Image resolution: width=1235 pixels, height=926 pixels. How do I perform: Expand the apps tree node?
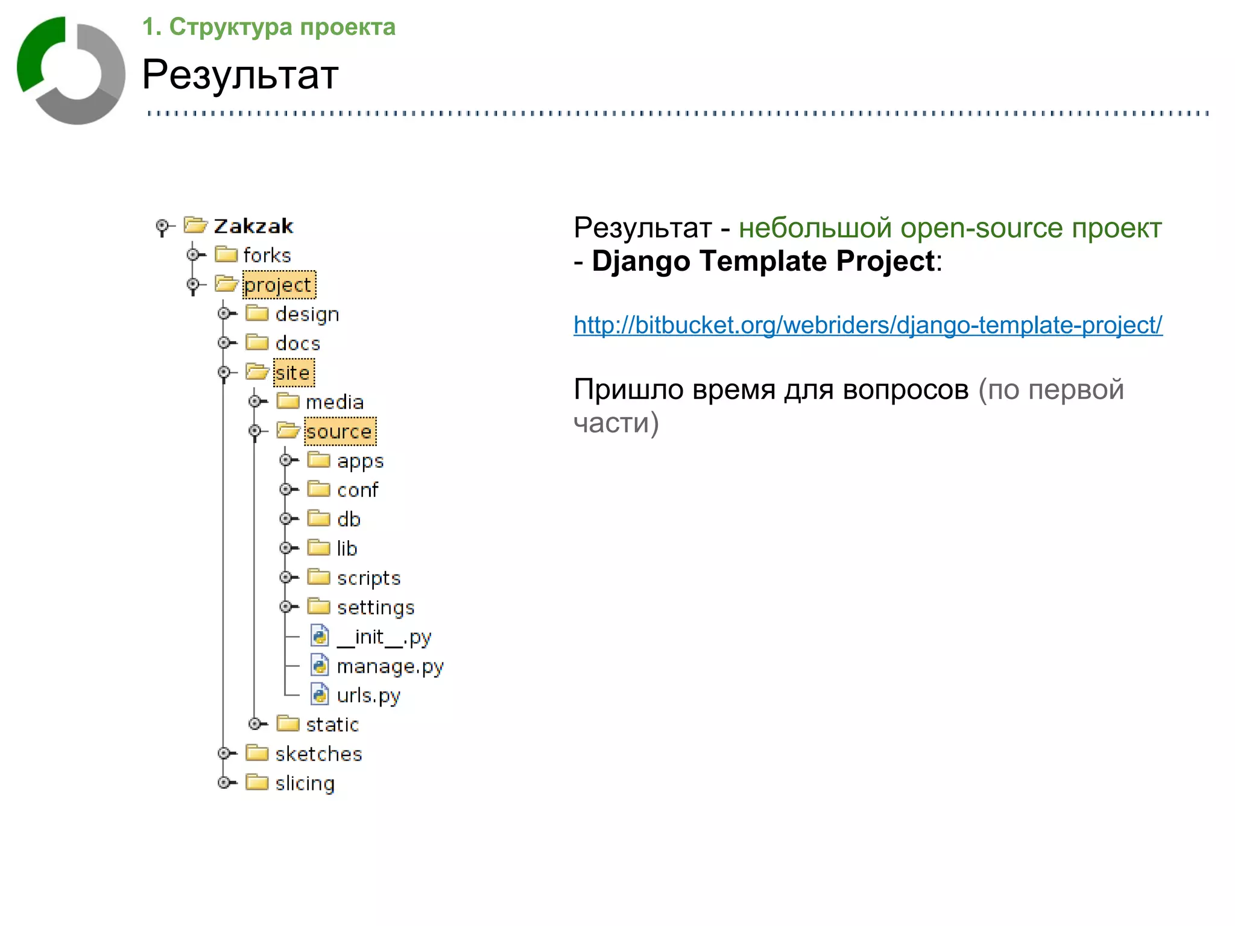(x=285, y=460)
